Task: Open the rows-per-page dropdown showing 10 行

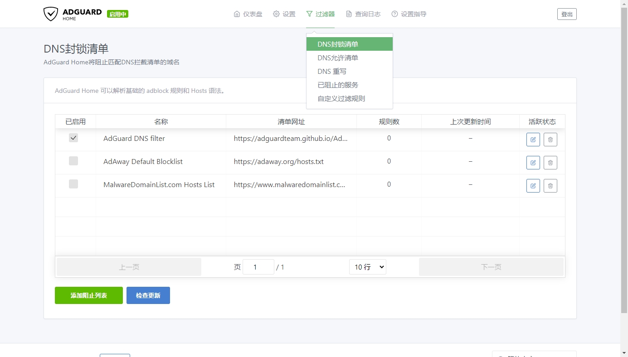Action: click(x=368, y=267)
